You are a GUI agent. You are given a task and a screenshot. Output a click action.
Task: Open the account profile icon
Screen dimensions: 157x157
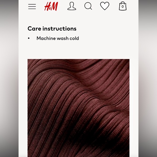[72, 6]
